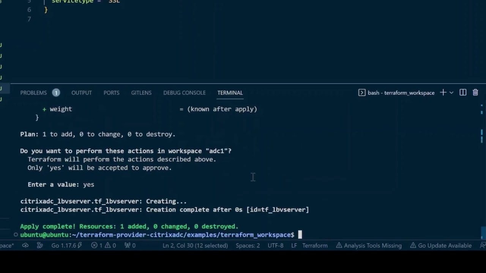Click 'citrixadc_lbvserver.tf_lbvserver: Creating...' line
Viewport: 486px width, 273px height.
[103, 201]
